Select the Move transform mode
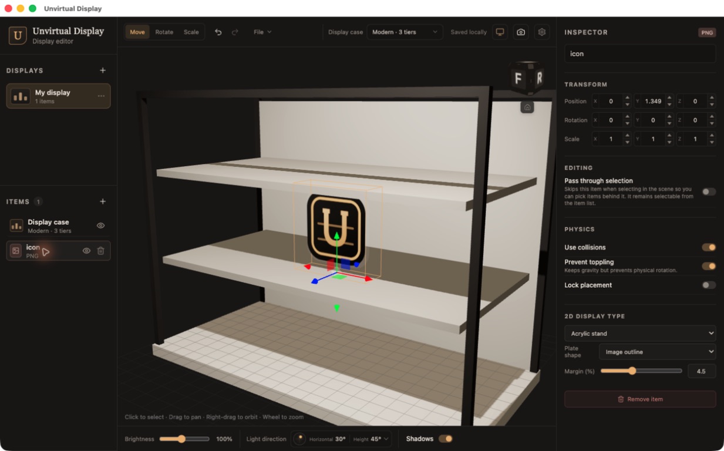Viewport: 724px width, 451px height. point(137,32)
